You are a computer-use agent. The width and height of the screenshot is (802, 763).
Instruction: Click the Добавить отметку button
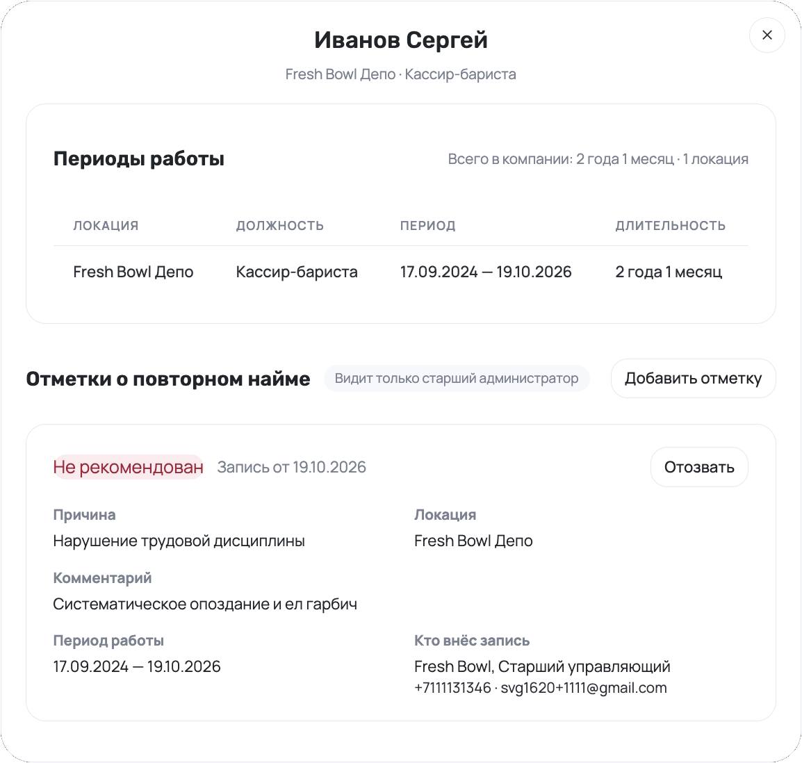[693, 379]
